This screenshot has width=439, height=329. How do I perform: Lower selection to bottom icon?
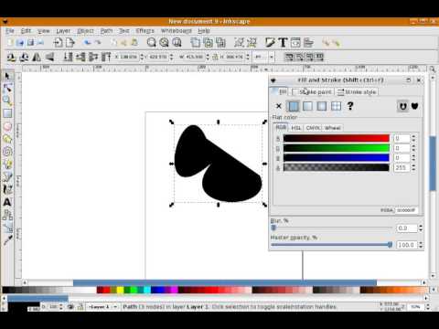(68, 57)
